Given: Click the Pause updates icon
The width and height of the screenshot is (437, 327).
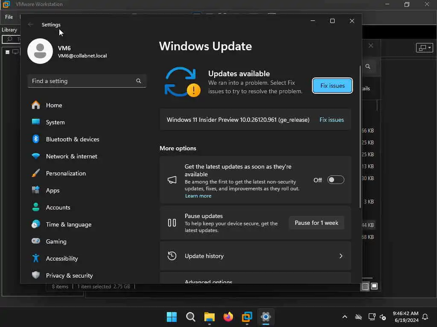Looking at the screenshot, I should click(x=172, y=223).
